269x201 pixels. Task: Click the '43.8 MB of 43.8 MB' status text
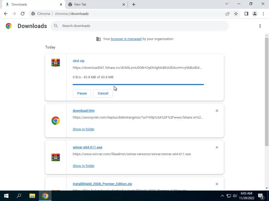point(98,77)
